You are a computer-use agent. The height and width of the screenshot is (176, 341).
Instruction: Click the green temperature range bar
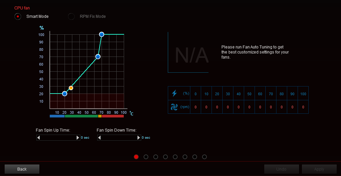click(x=81, y=116)
